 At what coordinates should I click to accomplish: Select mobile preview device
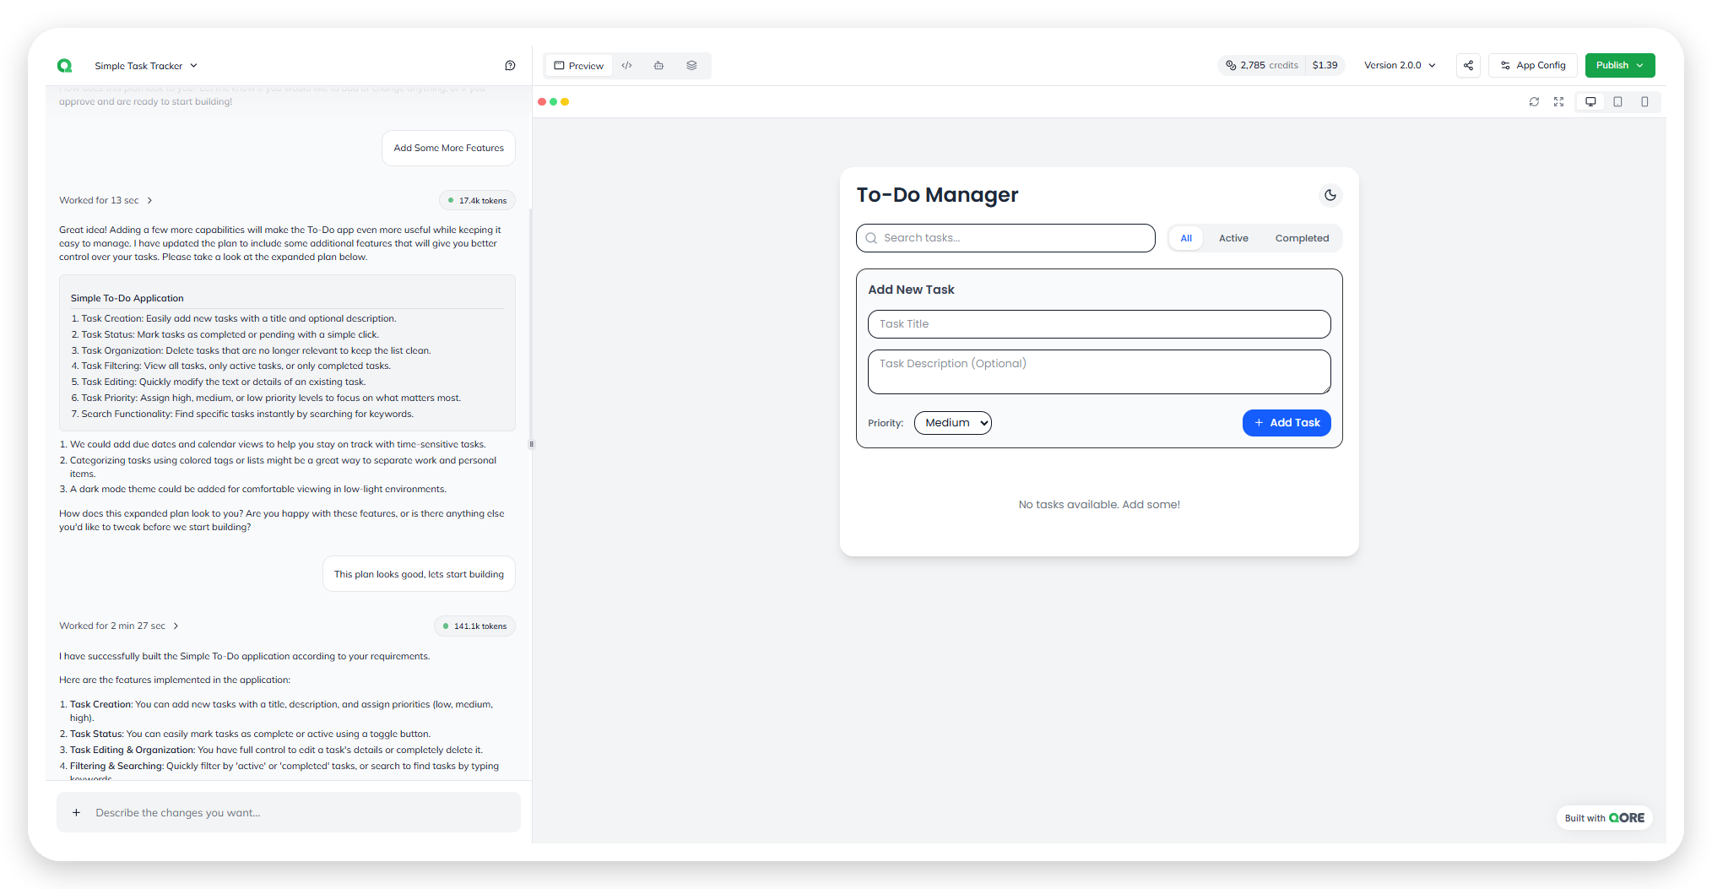[1644, 102]
